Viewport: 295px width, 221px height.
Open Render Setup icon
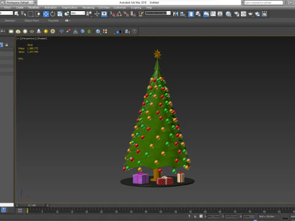(237, 14)
